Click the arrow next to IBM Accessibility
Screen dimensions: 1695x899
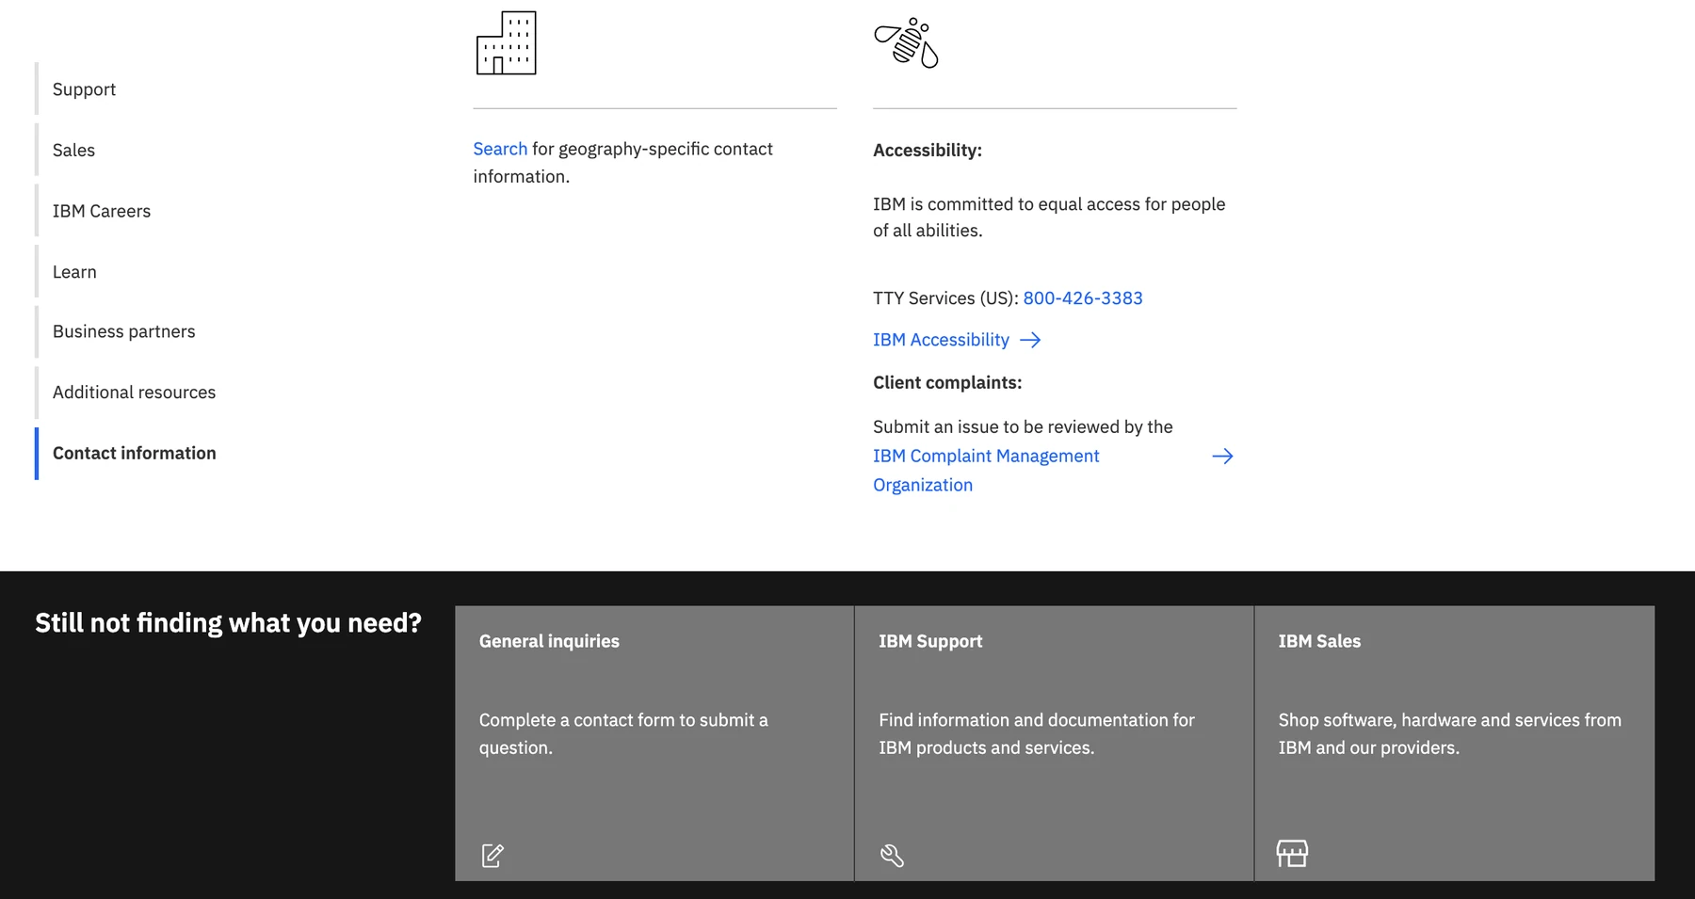click(1030, 340)
